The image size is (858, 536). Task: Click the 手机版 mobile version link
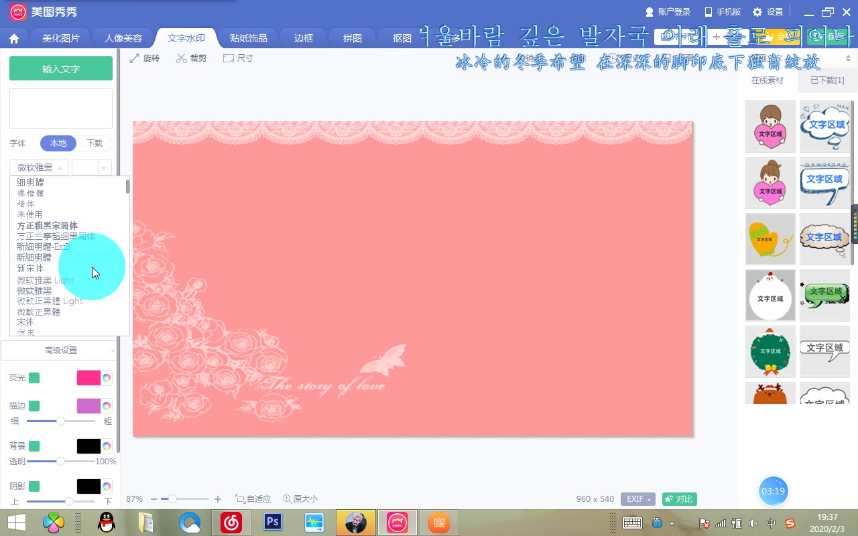[723, 12]
